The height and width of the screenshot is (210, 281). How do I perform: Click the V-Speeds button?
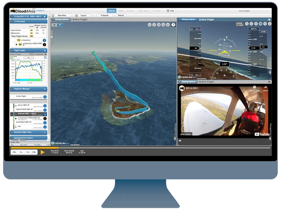pyautogui.click(x=105, y=15)
